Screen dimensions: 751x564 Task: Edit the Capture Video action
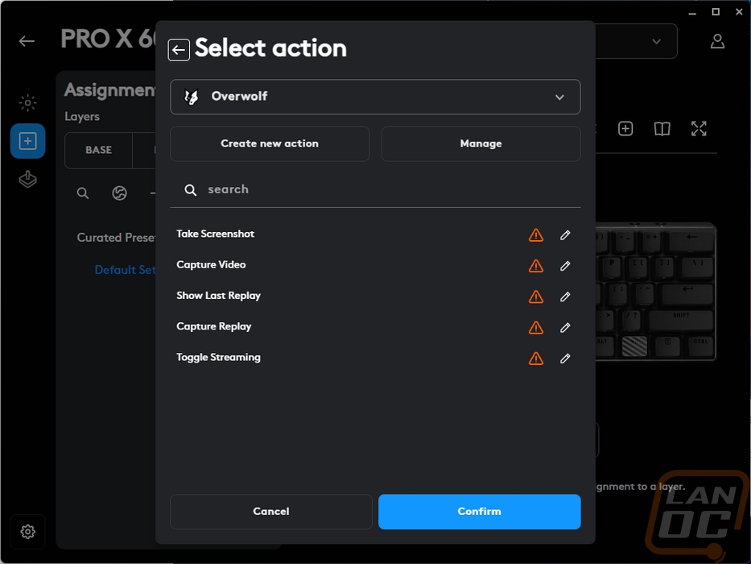[x=565, y=266]
